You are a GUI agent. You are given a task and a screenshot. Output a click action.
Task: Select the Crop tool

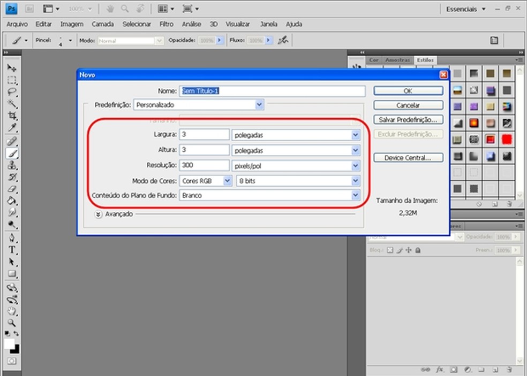tap(12, 116)
